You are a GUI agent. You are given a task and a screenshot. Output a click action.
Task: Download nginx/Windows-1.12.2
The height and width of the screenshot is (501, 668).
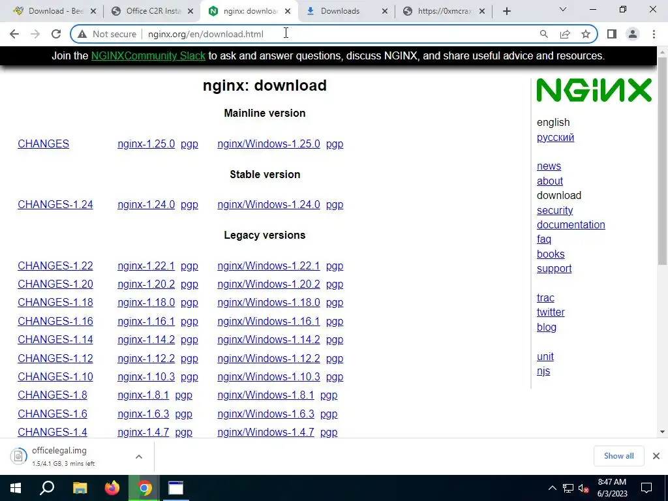(x=269, y=358)
